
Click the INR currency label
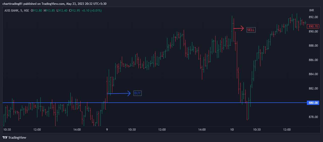tap(312, 10)
